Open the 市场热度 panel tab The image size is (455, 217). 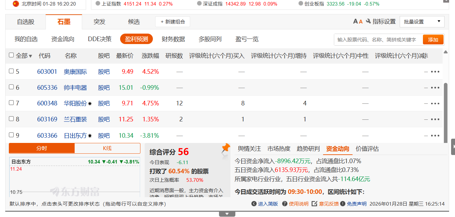(279, 149)
